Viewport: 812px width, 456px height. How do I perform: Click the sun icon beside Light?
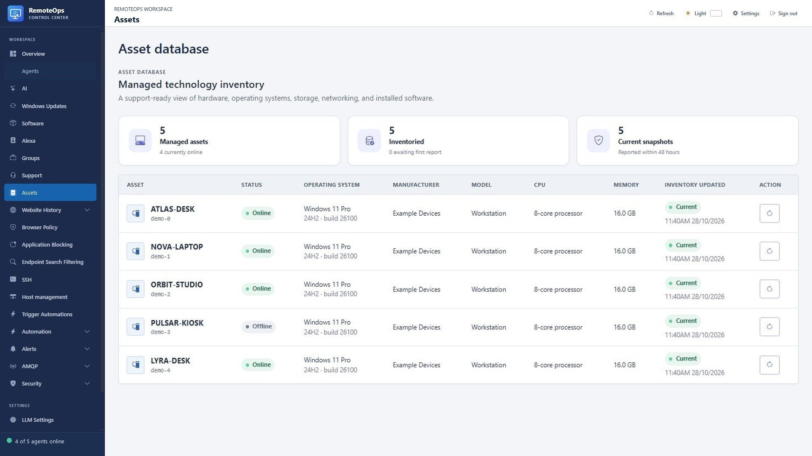tap(688, 14)
